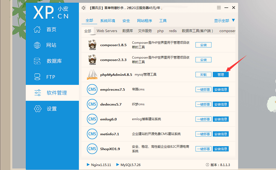Expand the 显示全部 dropdown arrow
Screen dimensions: 276x170
click(233, 20)
